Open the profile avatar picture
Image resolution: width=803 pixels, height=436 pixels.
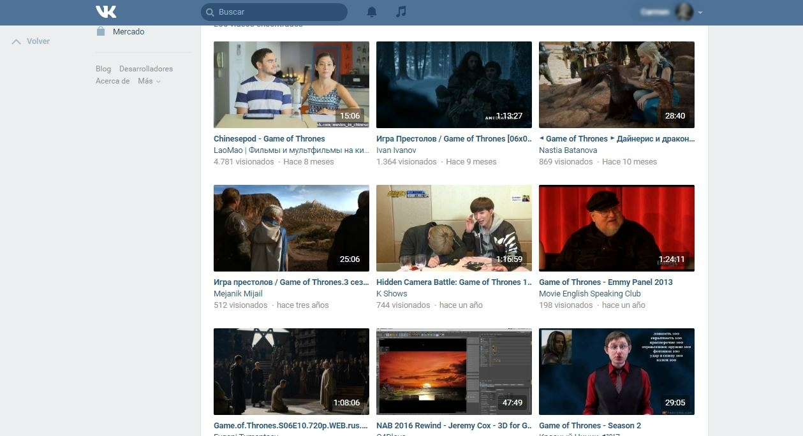pos(684,12)
